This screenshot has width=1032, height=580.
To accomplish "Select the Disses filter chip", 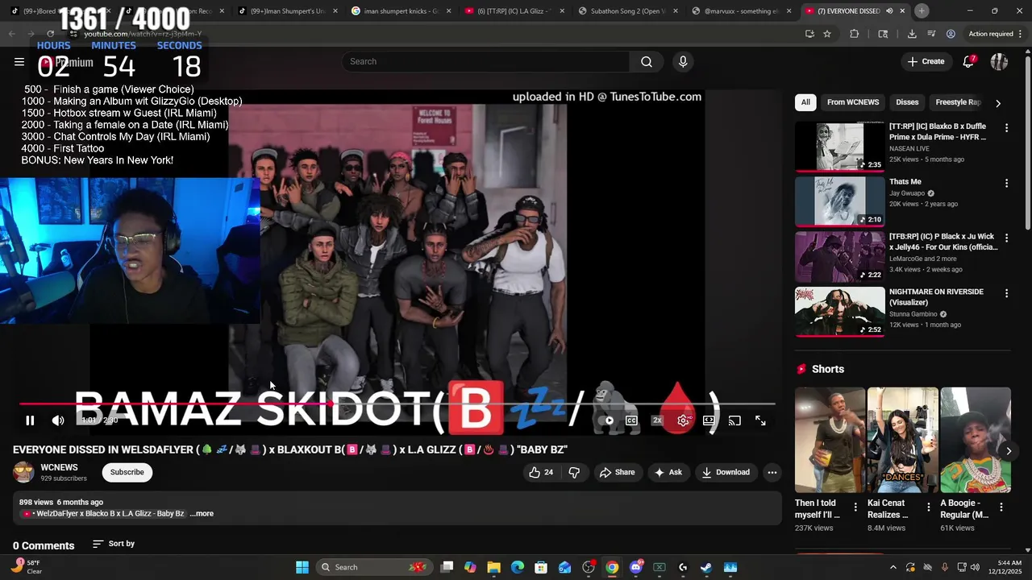I will 907,102.
